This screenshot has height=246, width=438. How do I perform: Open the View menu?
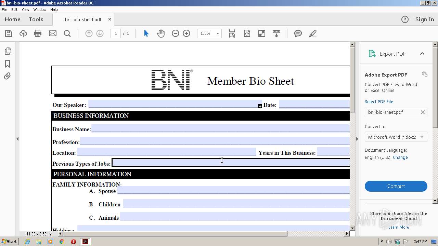pos(25,10)
